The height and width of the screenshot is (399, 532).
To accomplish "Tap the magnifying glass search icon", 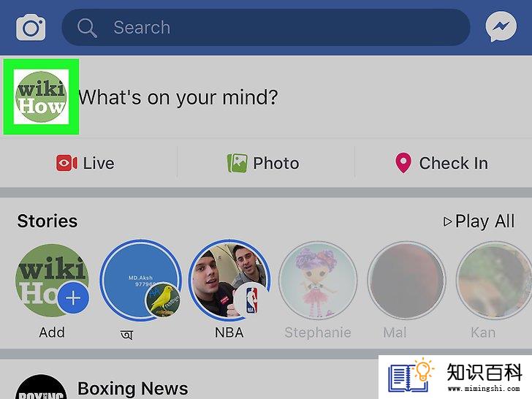I will click(x=87, y=28).
